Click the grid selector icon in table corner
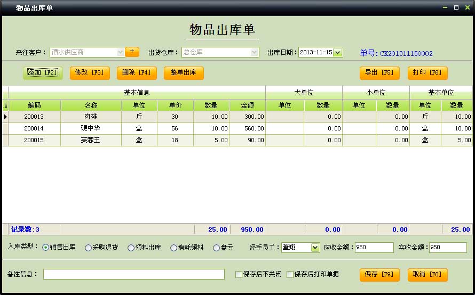This screenshot has height=295, width=475. point(5,105)
